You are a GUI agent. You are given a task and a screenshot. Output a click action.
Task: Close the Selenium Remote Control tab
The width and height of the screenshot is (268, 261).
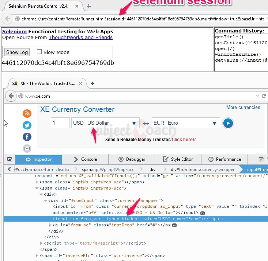tap(77, 6)
